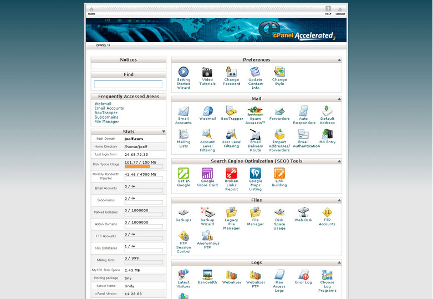Log out via Logout icon
Image resolution: width=433 pixels, height=299 pixels.
tap(340, 11)
